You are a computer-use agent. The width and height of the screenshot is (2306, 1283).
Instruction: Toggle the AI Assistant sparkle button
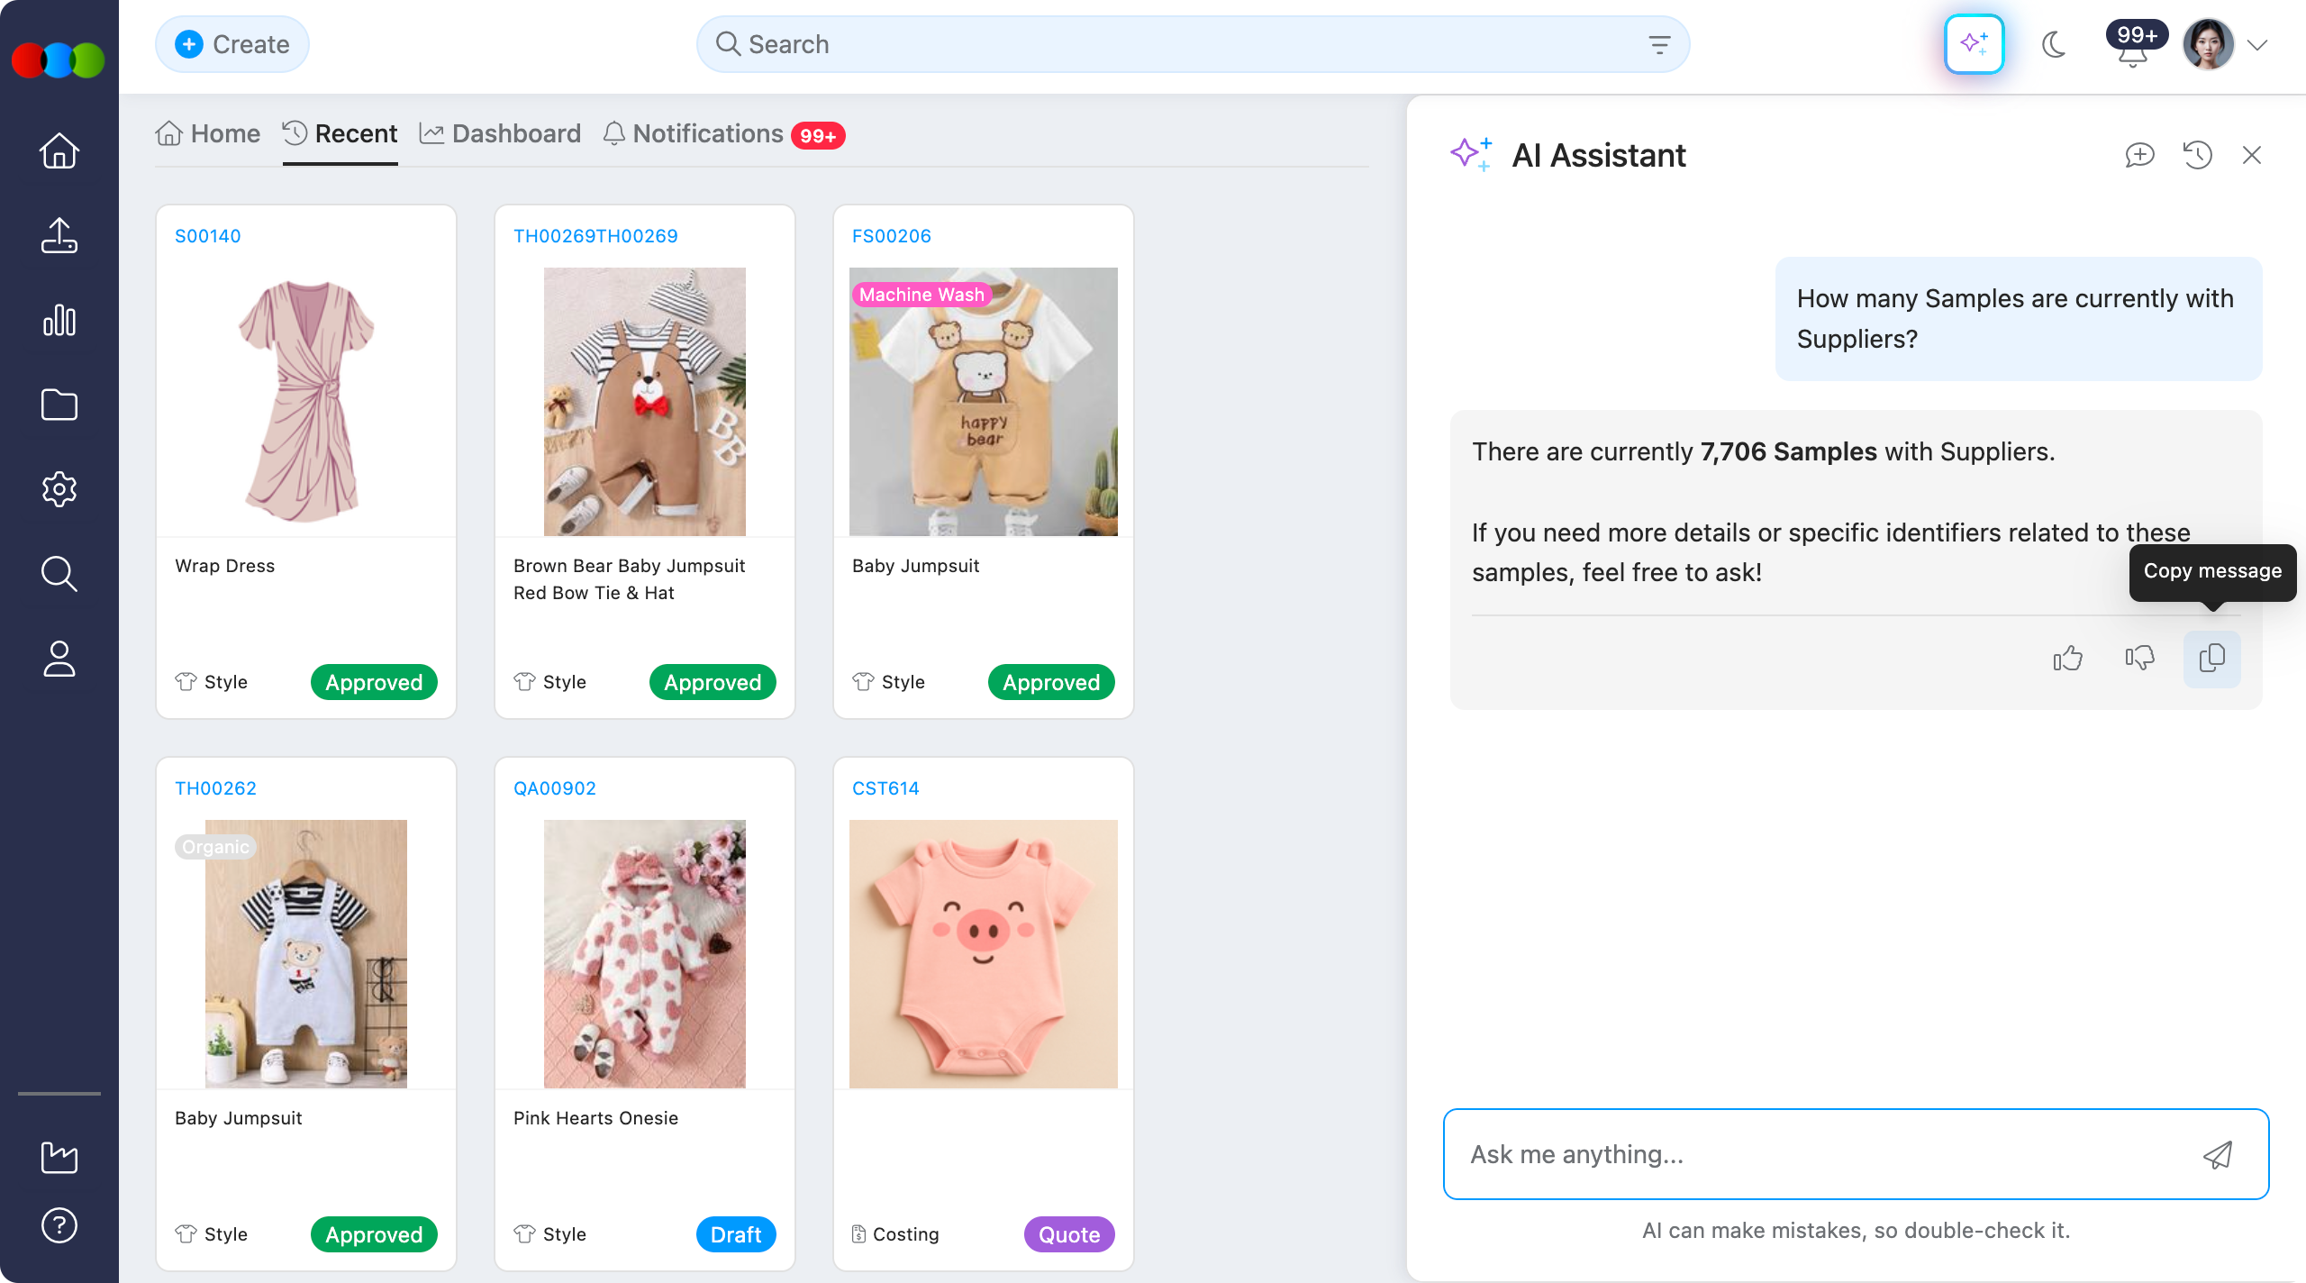(1974, 44)
